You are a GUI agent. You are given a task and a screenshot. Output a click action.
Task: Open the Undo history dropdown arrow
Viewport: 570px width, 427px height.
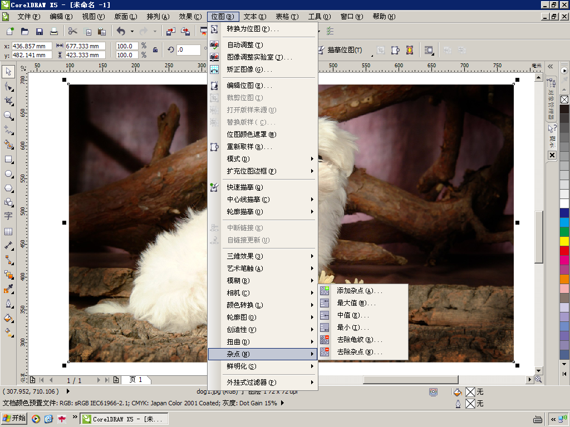(x=132, y=32)
